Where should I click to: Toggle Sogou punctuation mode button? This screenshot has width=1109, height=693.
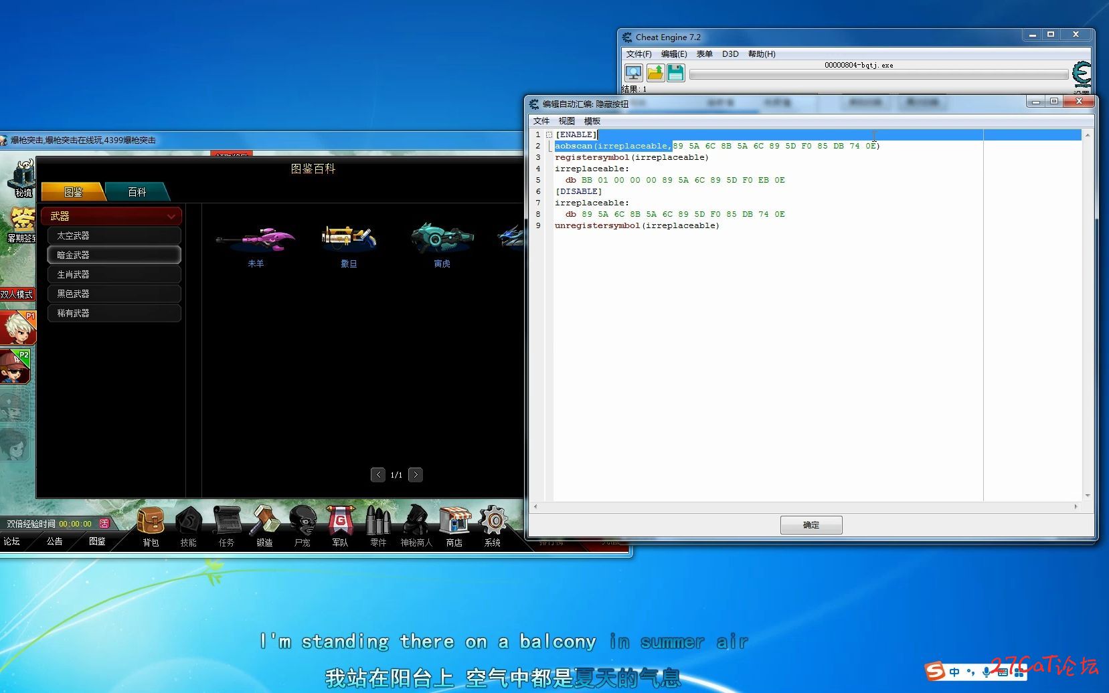970,672
